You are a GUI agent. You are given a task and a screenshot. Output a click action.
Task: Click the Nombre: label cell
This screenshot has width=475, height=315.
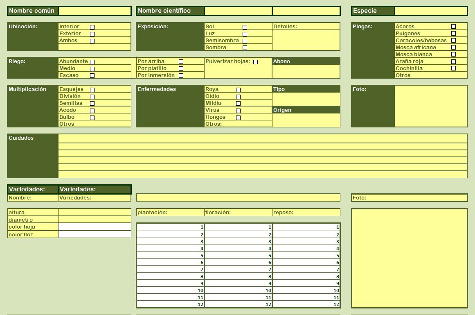click(x=33, y=198)
